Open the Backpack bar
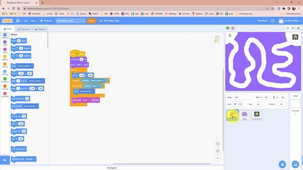 (112, 168)
